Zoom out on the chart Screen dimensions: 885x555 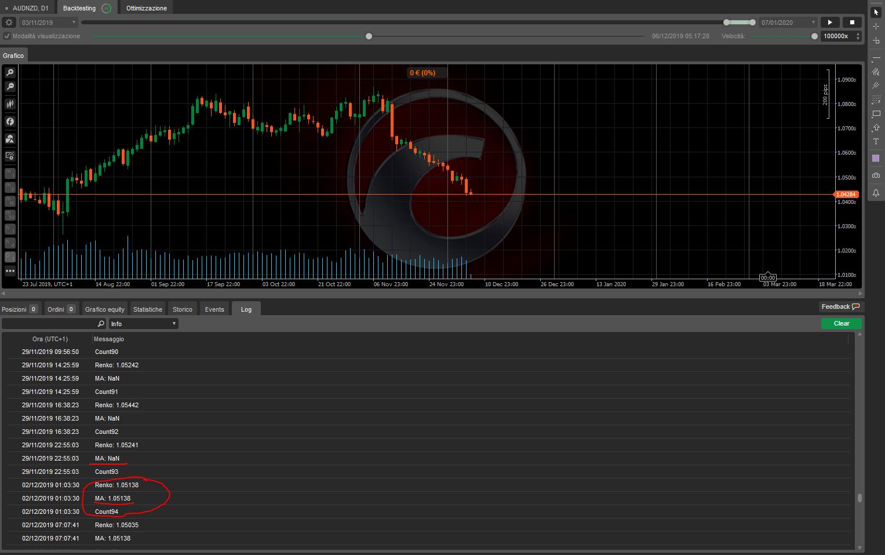coord(10,87)
